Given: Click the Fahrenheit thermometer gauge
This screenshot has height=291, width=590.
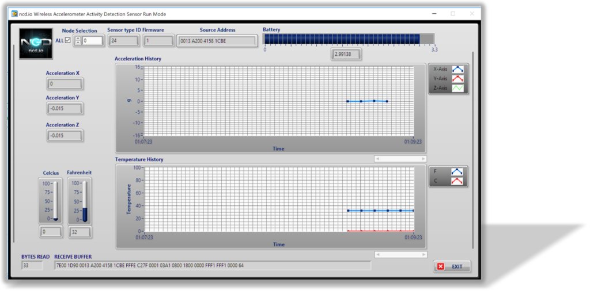Looking at the screenshot, I should coord(85,202).
